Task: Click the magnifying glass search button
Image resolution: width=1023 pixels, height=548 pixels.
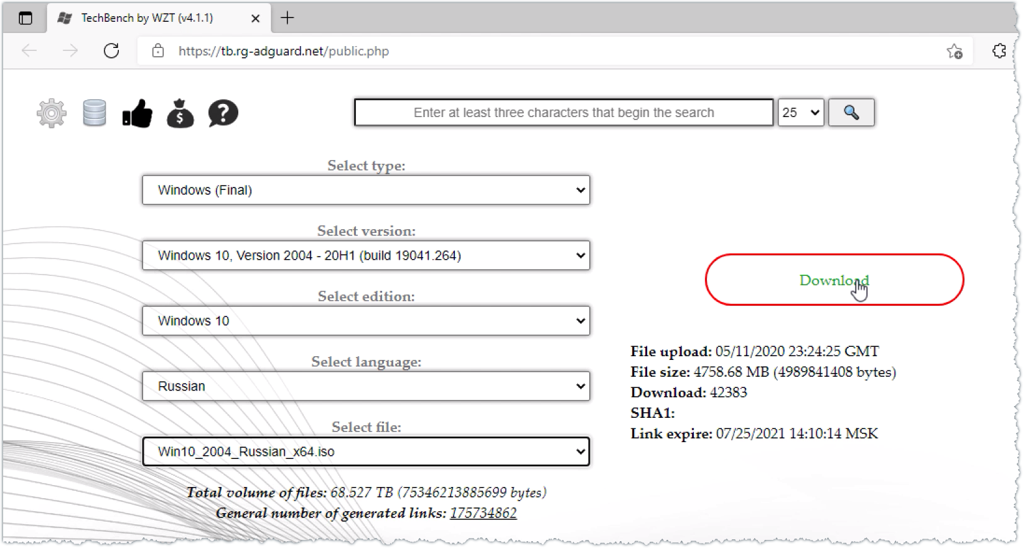Action: click(851, 113)
